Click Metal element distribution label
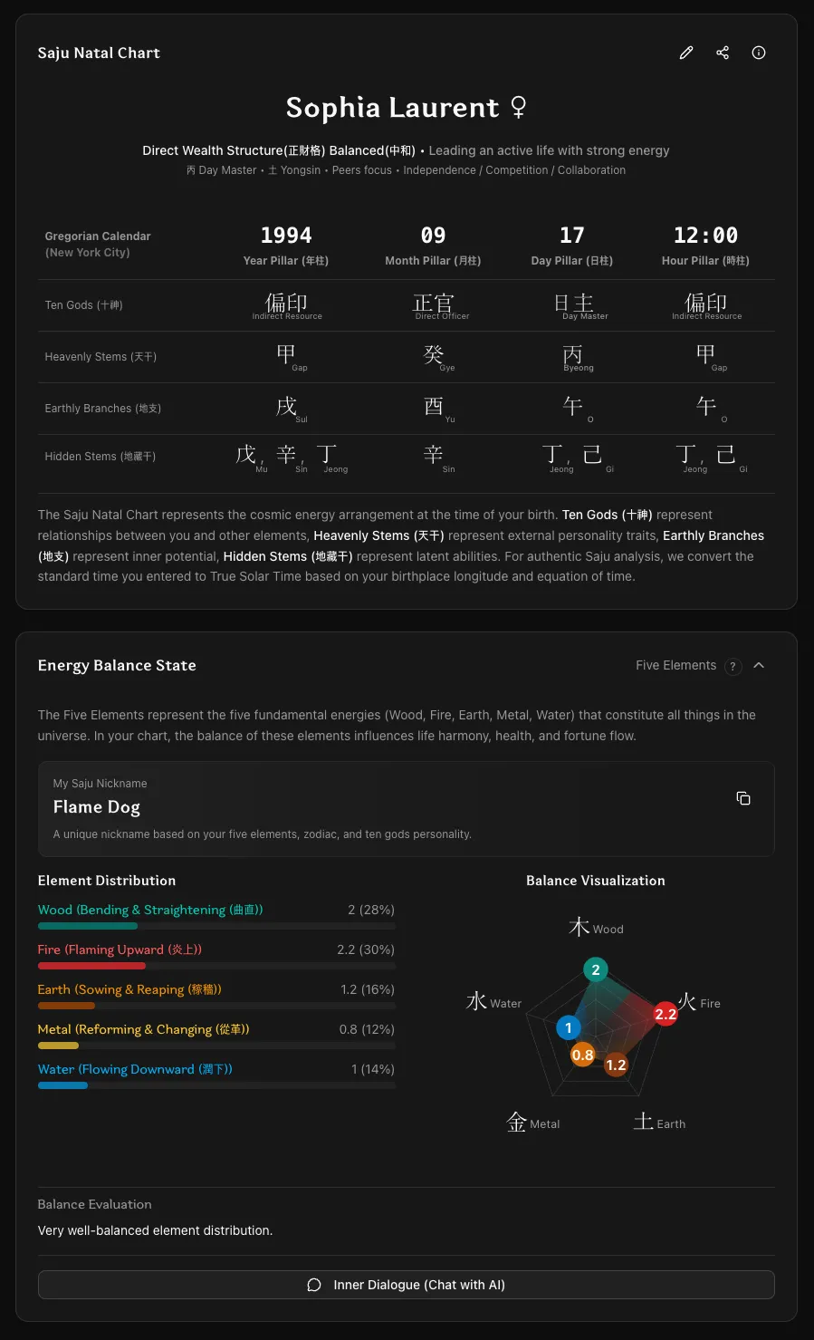 pyautogui.click(x=143, y=1029)
